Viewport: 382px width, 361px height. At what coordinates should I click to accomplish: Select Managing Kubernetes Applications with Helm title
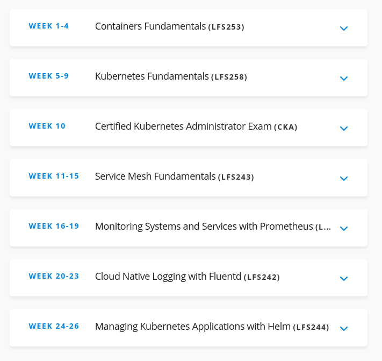(212, 327)
